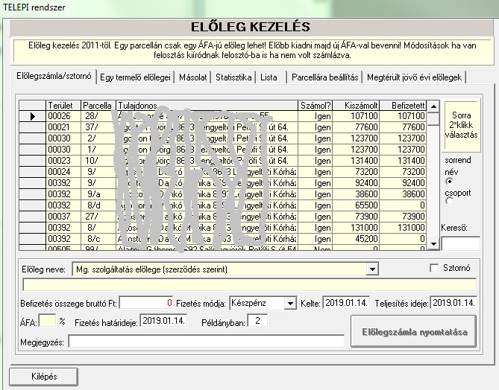Click the Parcella cell 9/a
The image size is (499, 390).
[x=98, y=194]
